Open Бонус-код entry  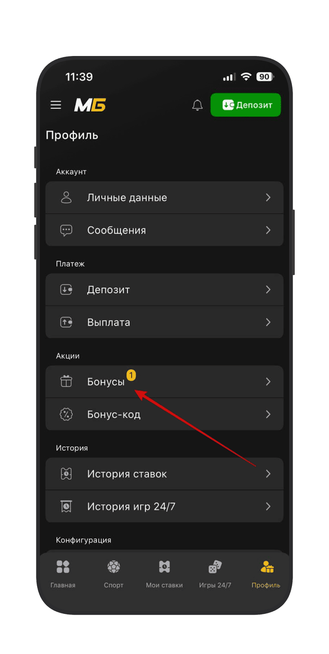tap(164, 414)
